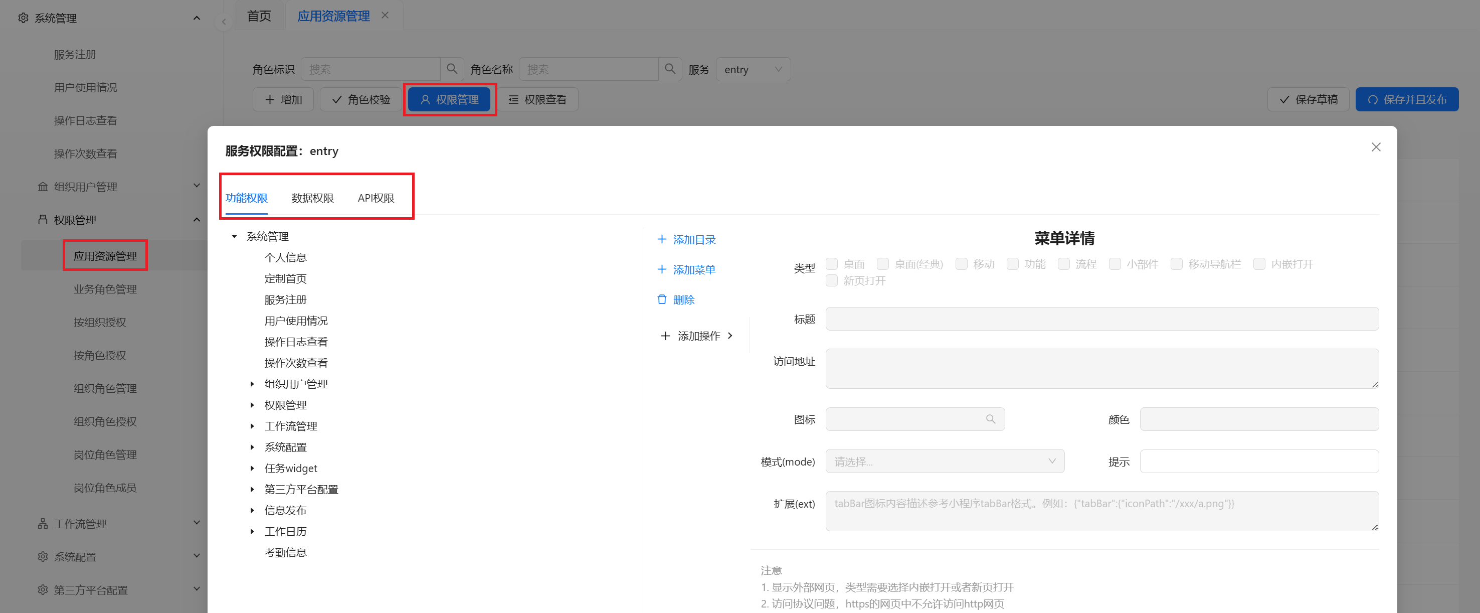The height and width of the screenshot is (613, 1480).
Task: Tick the 移动 type checkbox
Action: coord(961,264)
